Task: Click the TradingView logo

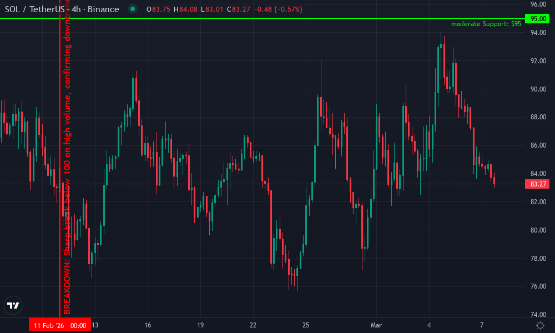Action: [x=13, y=305]
